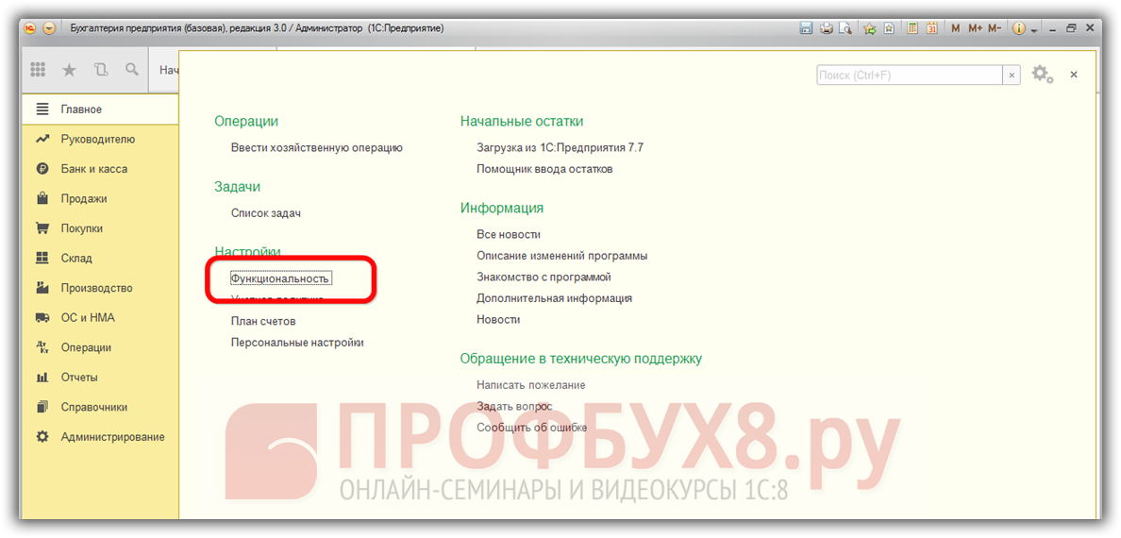Viewport: 1121px width, 538px height.
Task: Open Функциональность settings
Action: tap(279, 277)
